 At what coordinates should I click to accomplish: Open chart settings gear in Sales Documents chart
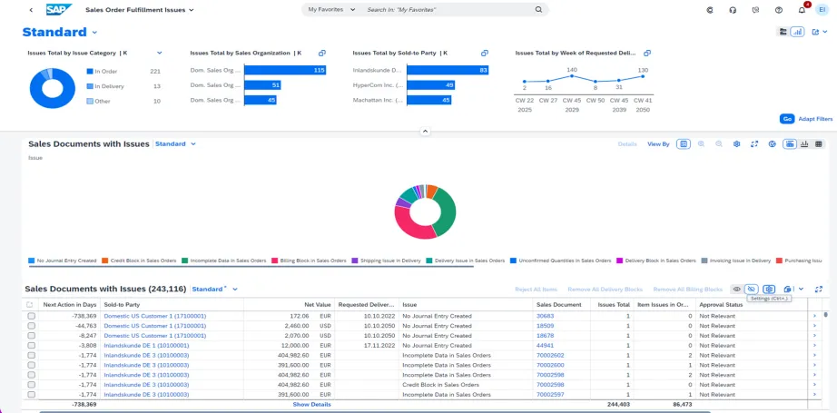click(x=736, y=144)
